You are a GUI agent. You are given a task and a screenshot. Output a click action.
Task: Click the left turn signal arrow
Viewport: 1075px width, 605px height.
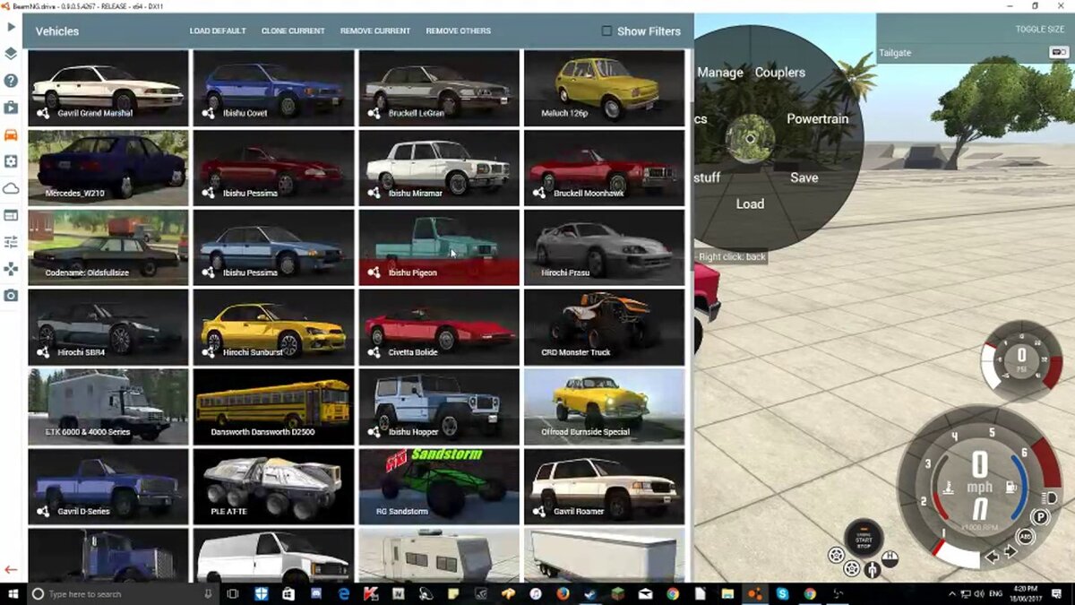(x=993, y=556)
